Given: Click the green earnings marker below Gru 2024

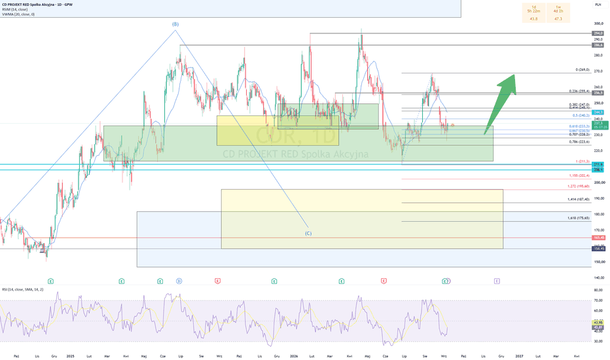Looking at the screenshot, I should [x=50, y=281].
